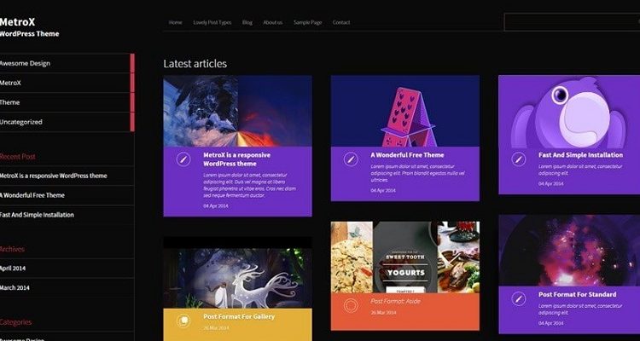640x341 pixels.
Task: Click pencil icon on MetroX responsive post
Action: [x=183, y=159]
